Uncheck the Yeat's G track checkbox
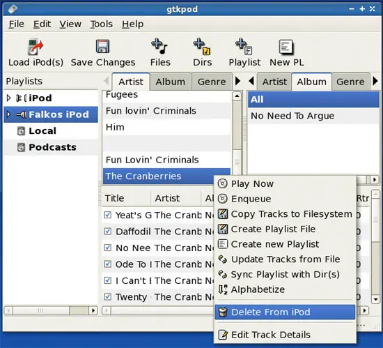This screenshot has height=348, width=383. click(108, 215)
